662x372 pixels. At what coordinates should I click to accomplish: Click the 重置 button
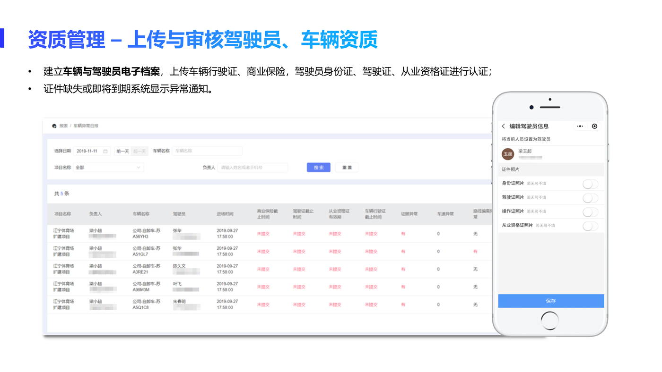pyautogui.click(x=347, y=168)
